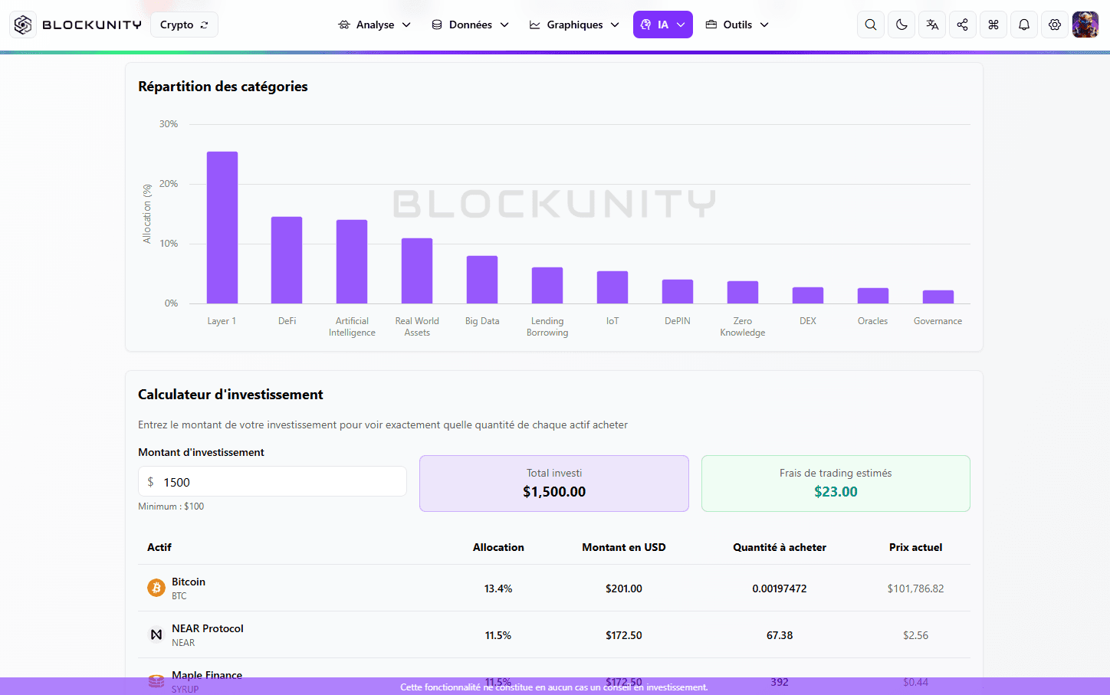Open the user profile avatar

click(1085, 25)
